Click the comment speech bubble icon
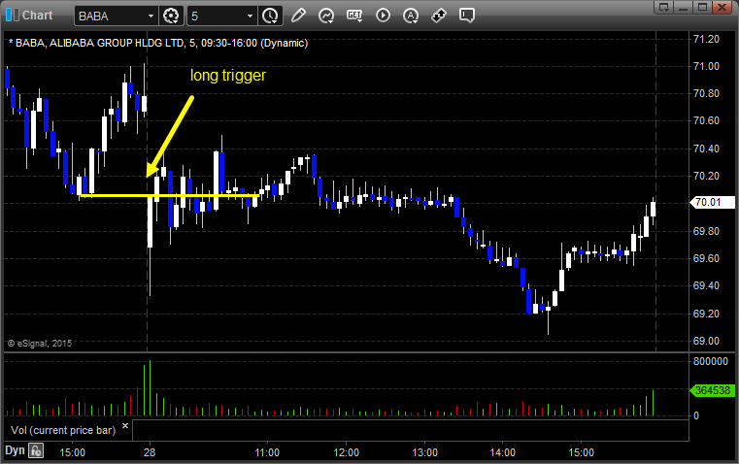 pyautogui.click(x=466, y=16)
